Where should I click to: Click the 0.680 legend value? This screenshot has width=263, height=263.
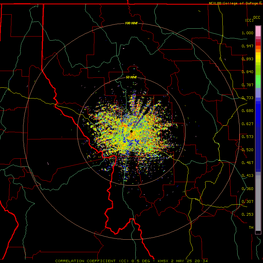coord(248,111)
